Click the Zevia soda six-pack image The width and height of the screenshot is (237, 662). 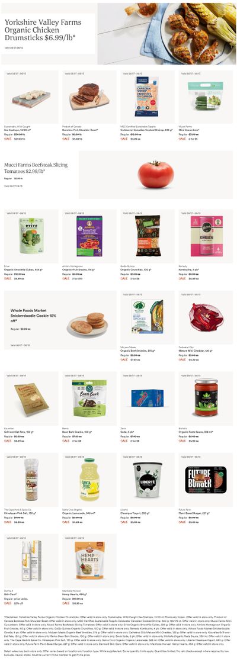click(x=147, y=399)
